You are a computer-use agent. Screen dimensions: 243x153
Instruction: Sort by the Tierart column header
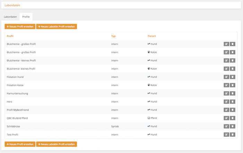tap(152, 36)
